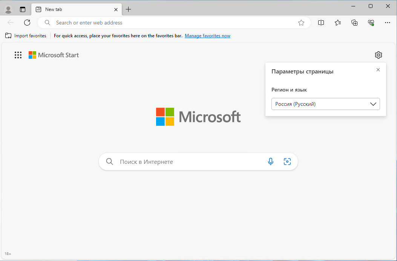
Task: Open visual search camera icon
Action: pos(287,162)
